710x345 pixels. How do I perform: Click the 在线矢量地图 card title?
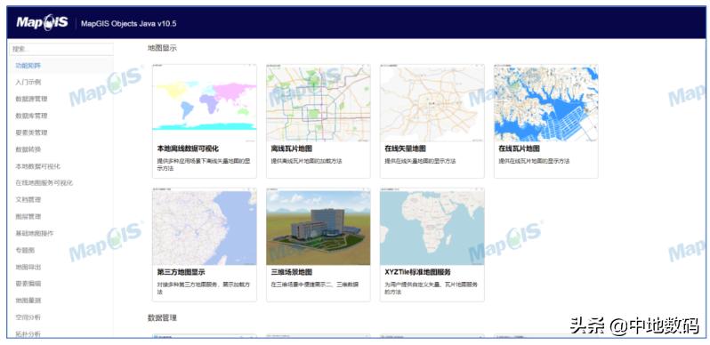405,148
